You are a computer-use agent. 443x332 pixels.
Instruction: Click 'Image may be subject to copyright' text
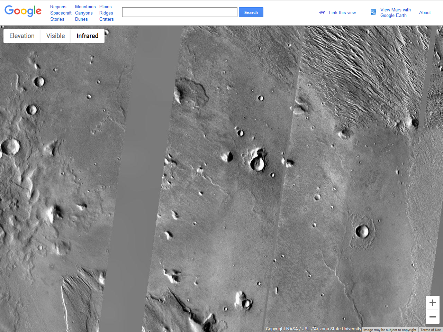point(390,330)
